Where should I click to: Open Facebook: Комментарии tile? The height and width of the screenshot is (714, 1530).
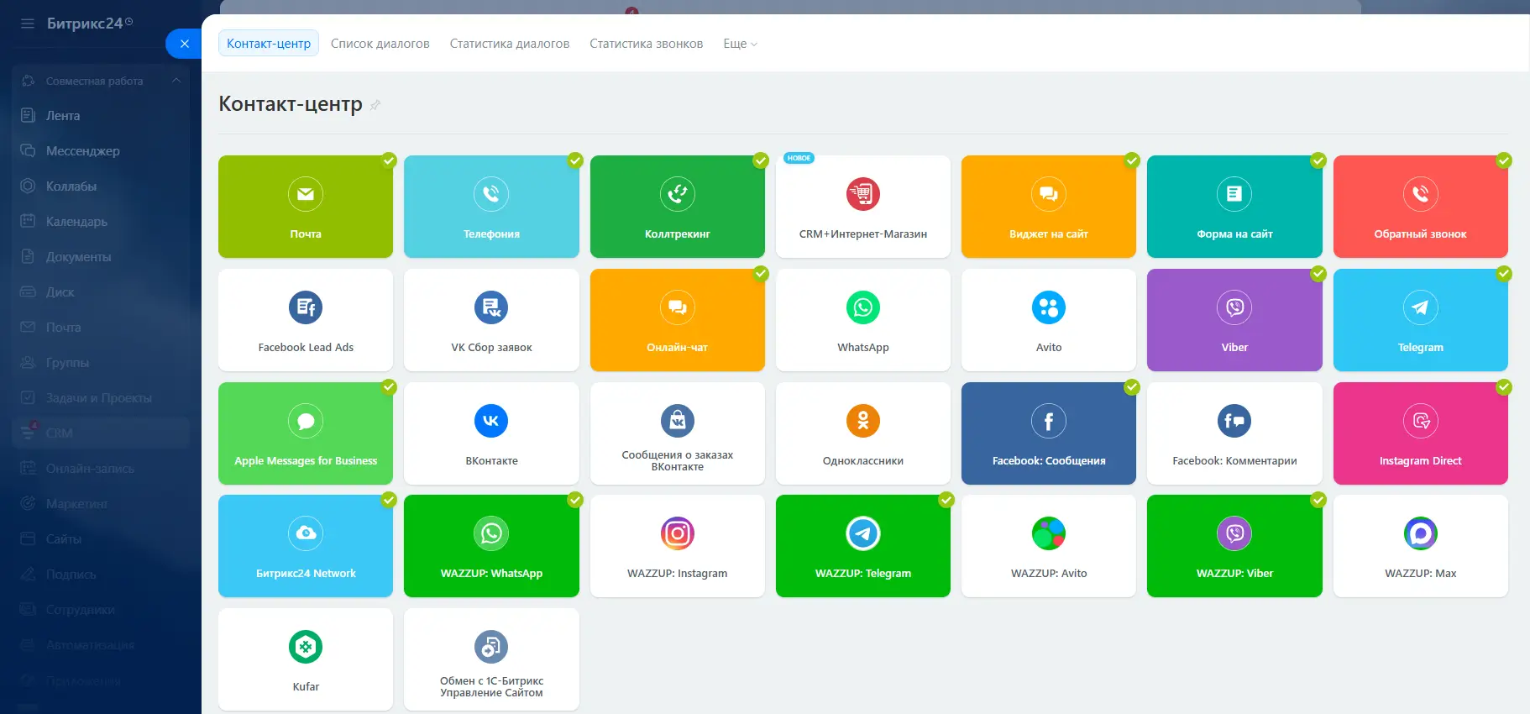point(1234,433)
